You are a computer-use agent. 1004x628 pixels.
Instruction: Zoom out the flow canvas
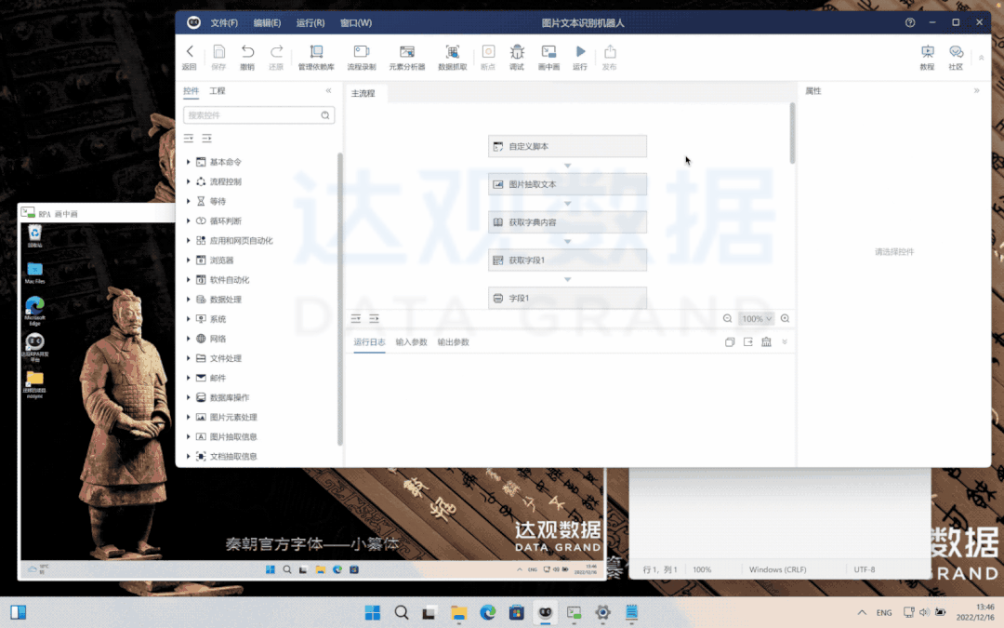(727, 318)
